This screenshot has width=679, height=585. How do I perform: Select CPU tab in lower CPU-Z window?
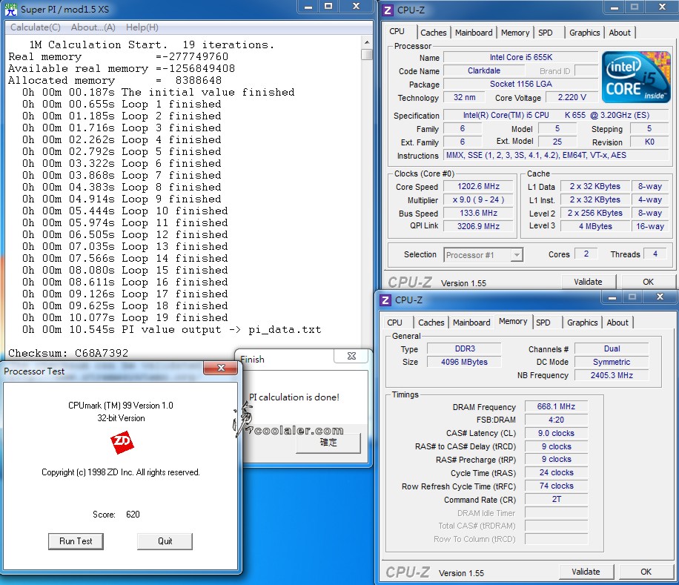pos(394,323)
